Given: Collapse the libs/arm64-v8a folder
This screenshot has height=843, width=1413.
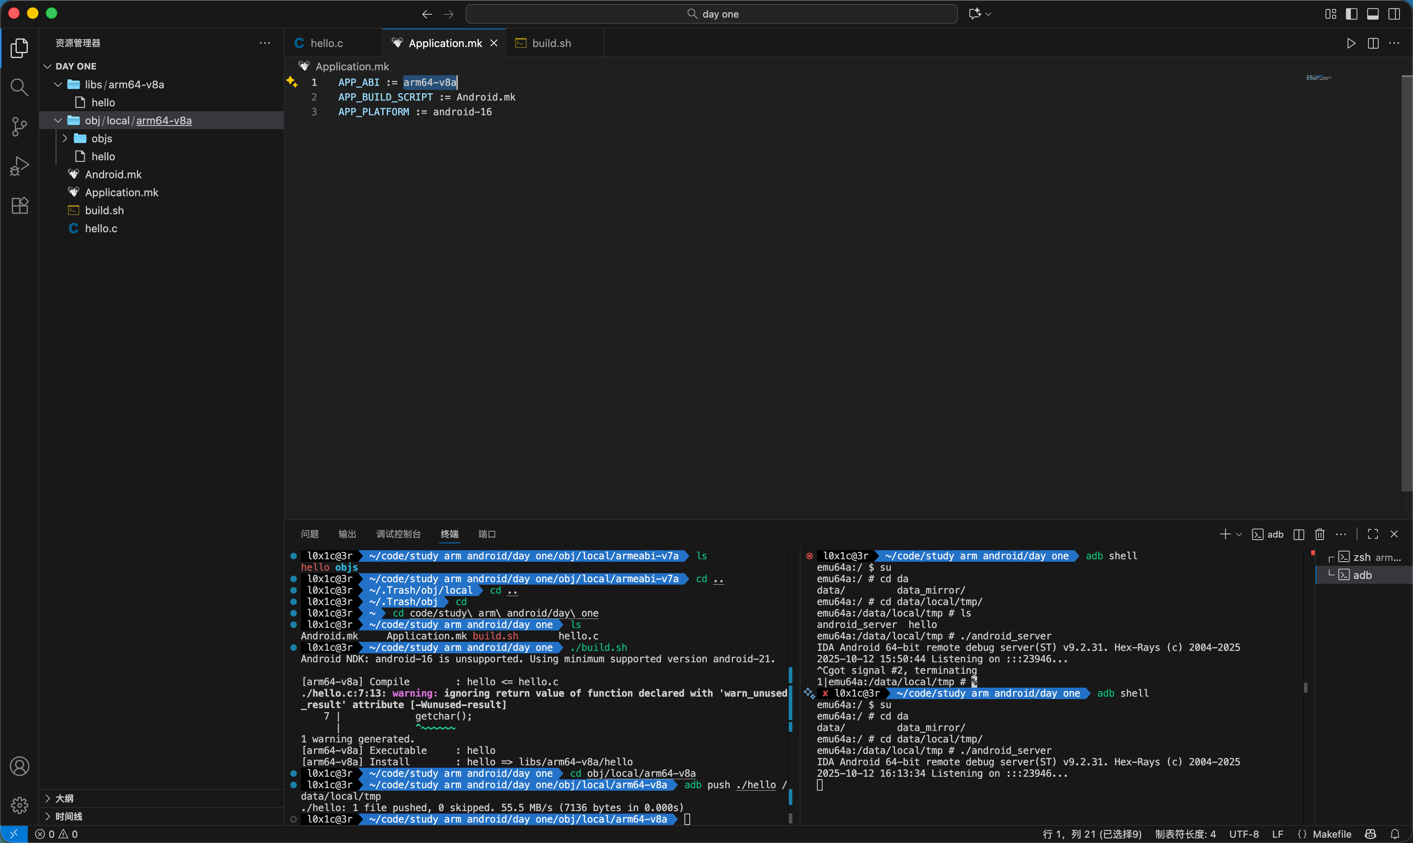Looking at the screenshot, I should coord(58,85).
